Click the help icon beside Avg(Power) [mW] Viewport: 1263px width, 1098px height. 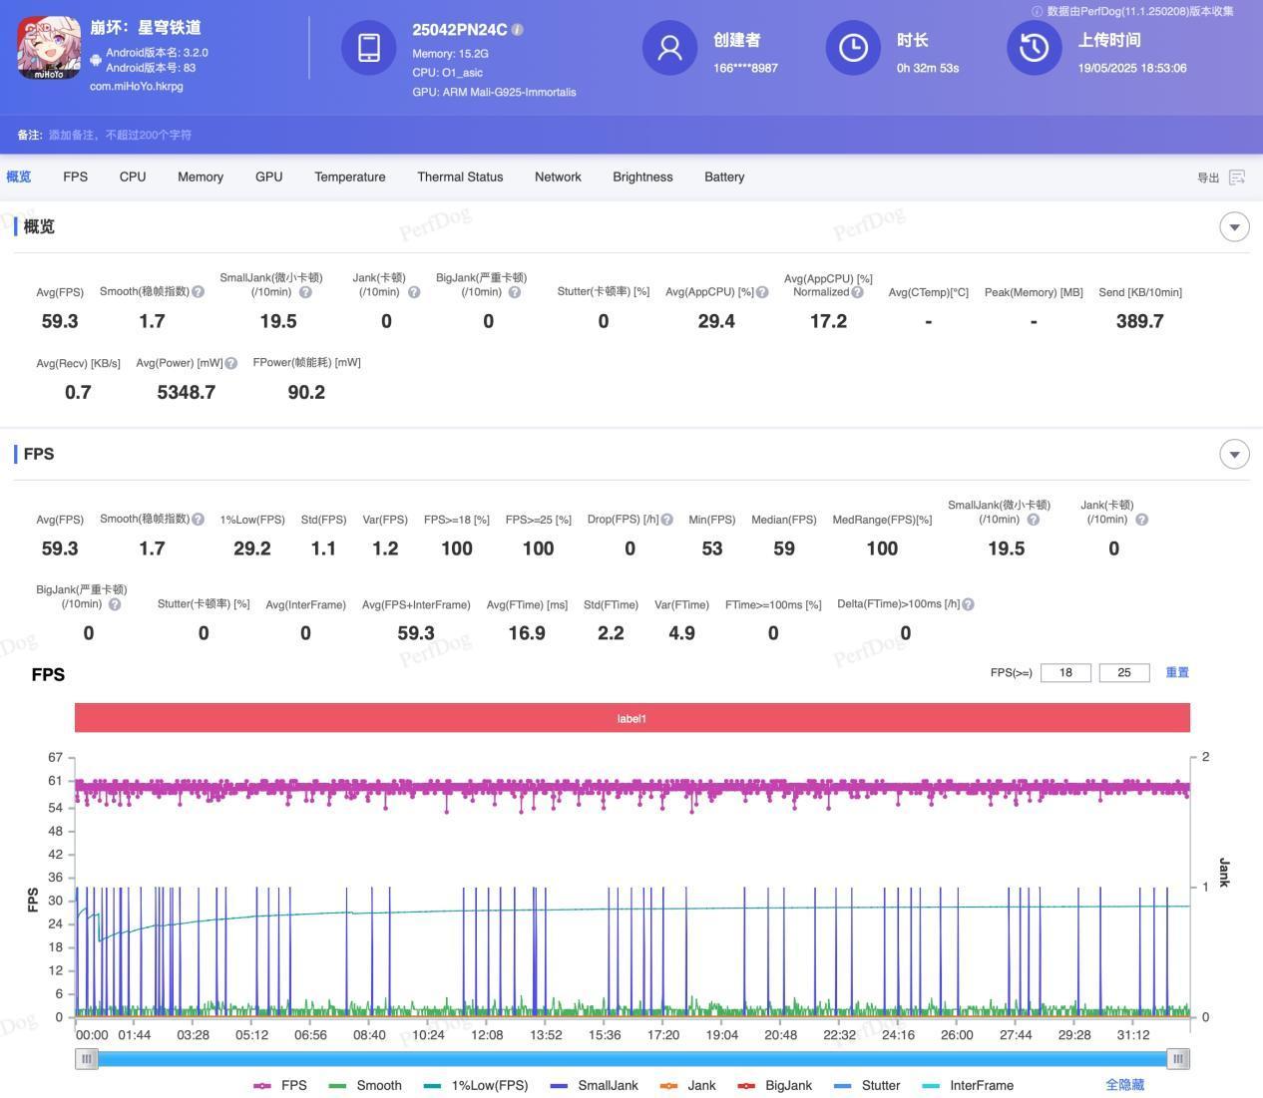click(x=231, y=363)
